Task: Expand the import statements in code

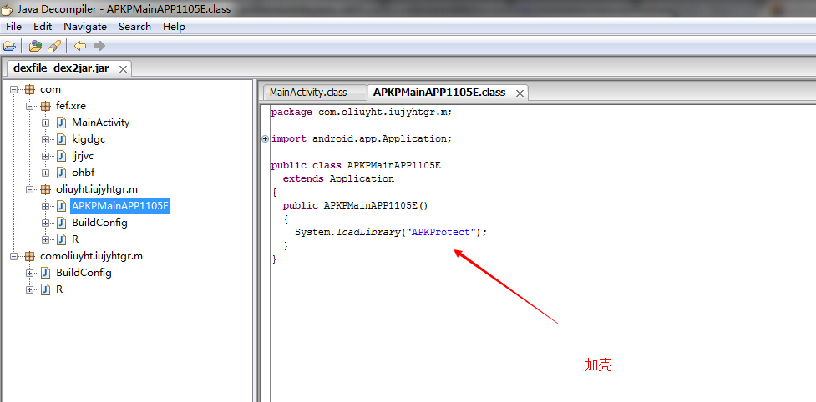Action: 266,138
